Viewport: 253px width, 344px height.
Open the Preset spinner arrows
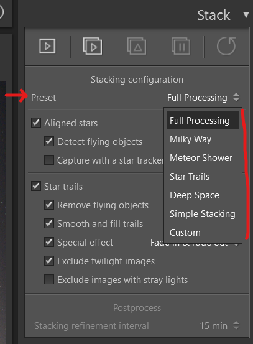coord(236,97)
